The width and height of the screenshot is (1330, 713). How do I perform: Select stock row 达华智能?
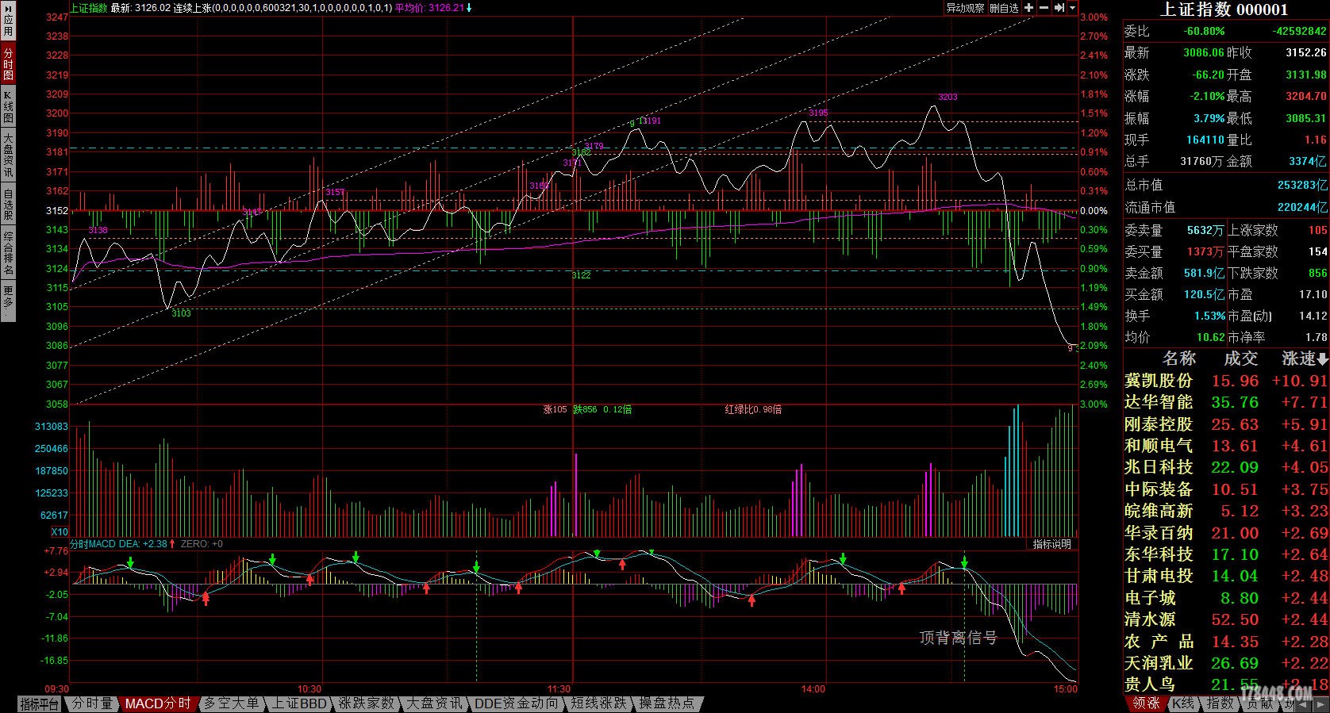pos(1226,402)
